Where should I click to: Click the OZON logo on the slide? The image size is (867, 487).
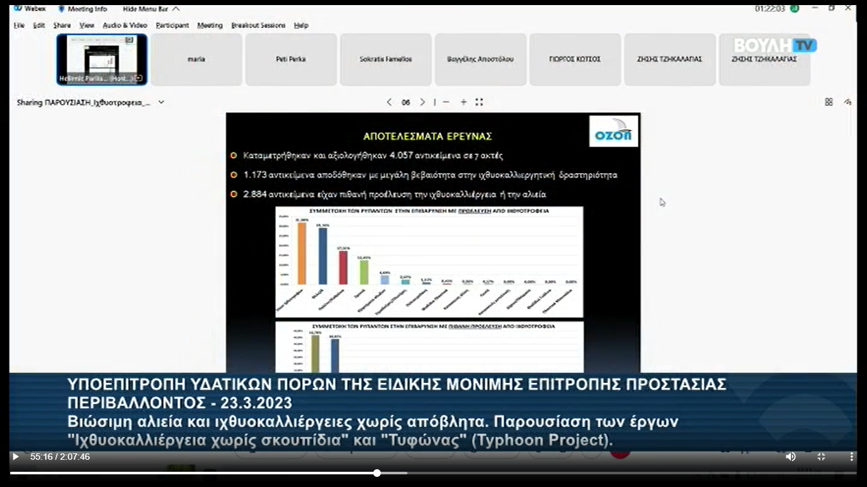pyautogui.click(x=614, y=131)
